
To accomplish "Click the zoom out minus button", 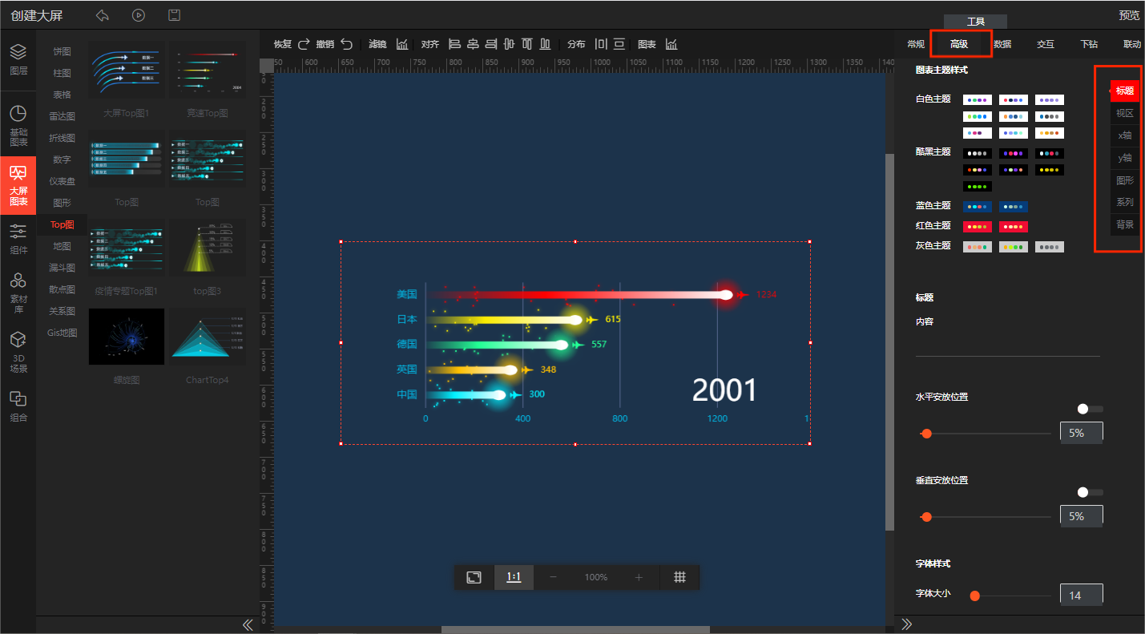I will [x=553, y=577].
